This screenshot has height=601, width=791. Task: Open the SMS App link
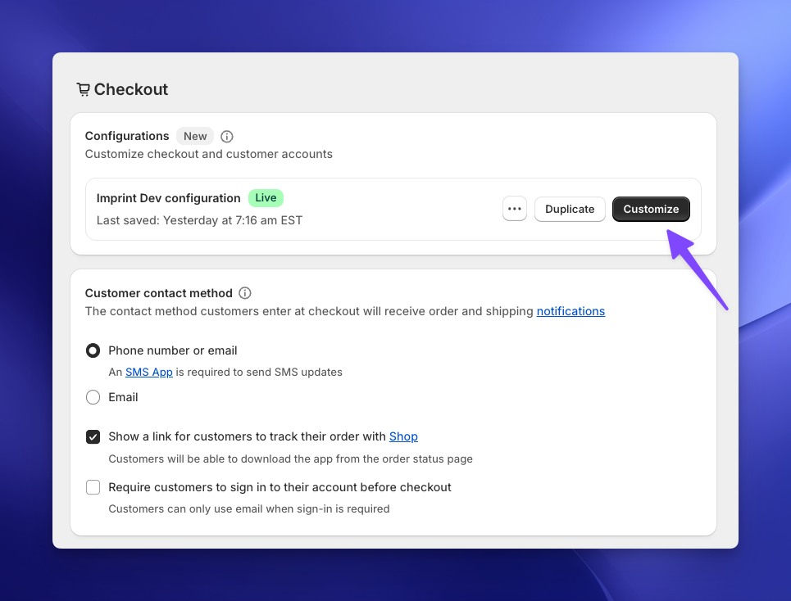coord(148,372)
